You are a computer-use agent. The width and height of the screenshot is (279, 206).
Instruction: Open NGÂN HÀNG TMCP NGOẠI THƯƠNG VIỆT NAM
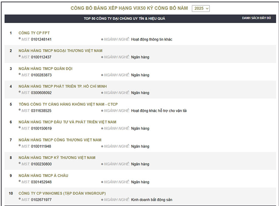[60, 51]
